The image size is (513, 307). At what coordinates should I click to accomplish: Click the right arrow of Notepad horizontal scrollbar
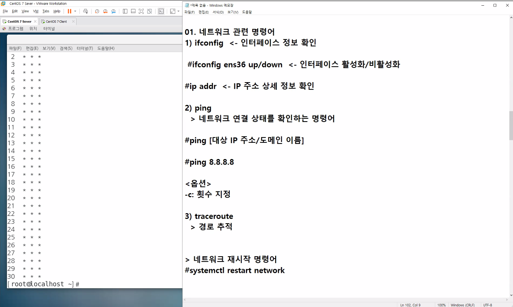506,300
